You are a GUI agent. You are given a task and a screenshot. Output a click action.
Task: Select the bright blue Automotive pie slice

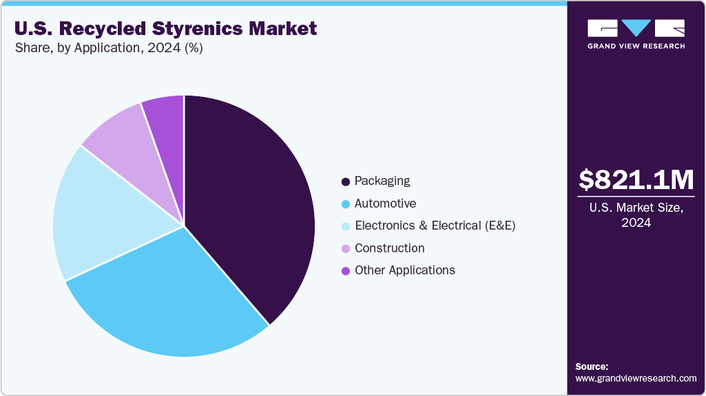coord(172,302)
